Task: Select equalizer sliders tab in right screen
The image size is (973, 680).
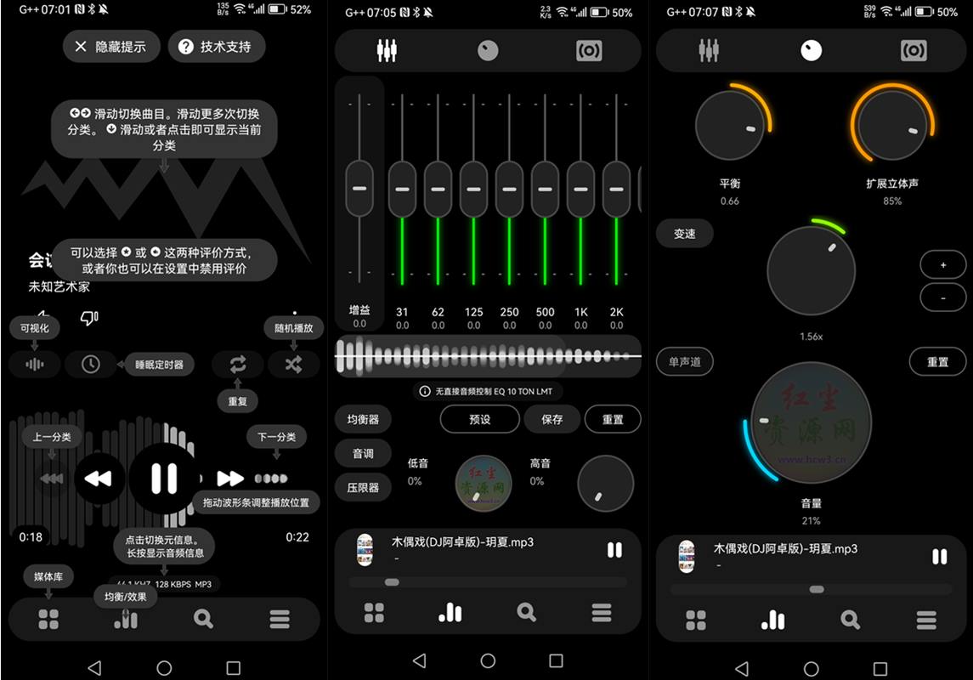Action: point(708,50)
